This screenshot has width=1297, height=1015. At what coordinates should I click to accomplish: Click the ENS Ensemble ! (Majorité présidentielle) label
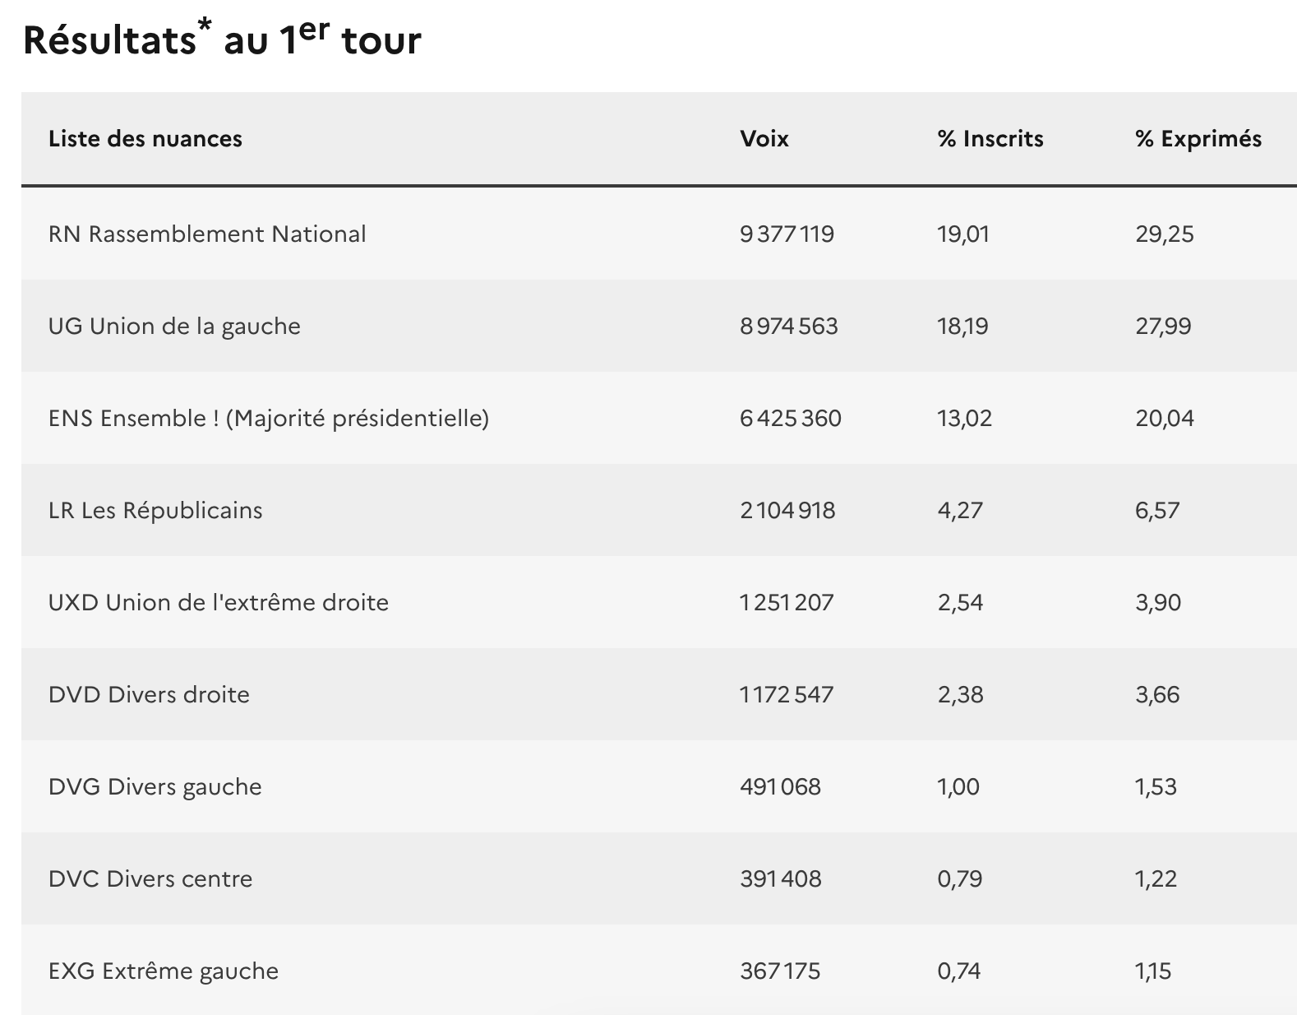coord(269,418)
